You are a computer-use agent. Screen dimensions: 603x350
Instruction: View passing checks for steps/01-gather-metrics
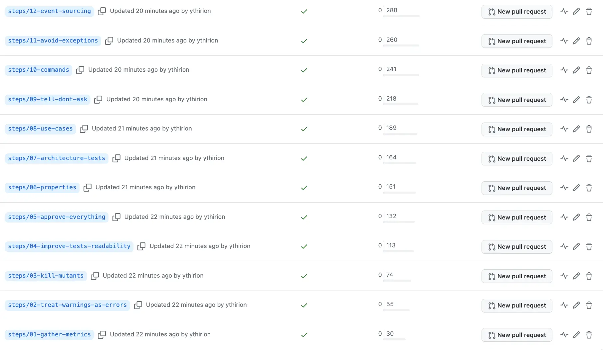click(304, 335)
